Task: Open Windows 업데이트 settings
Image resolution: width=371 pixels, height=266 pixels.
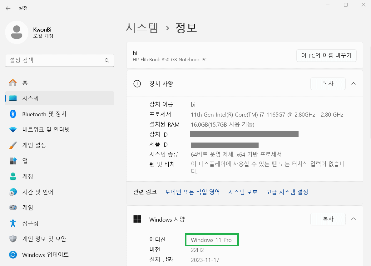Action: click(60, 255)
